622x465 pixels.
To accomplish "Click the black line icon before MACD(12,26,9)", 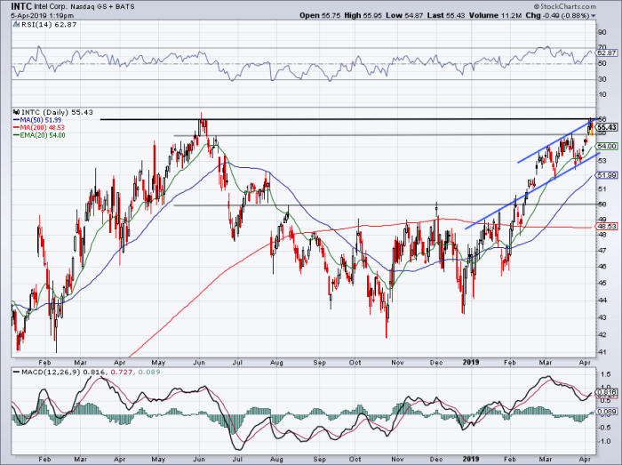I will coord(16,373).
